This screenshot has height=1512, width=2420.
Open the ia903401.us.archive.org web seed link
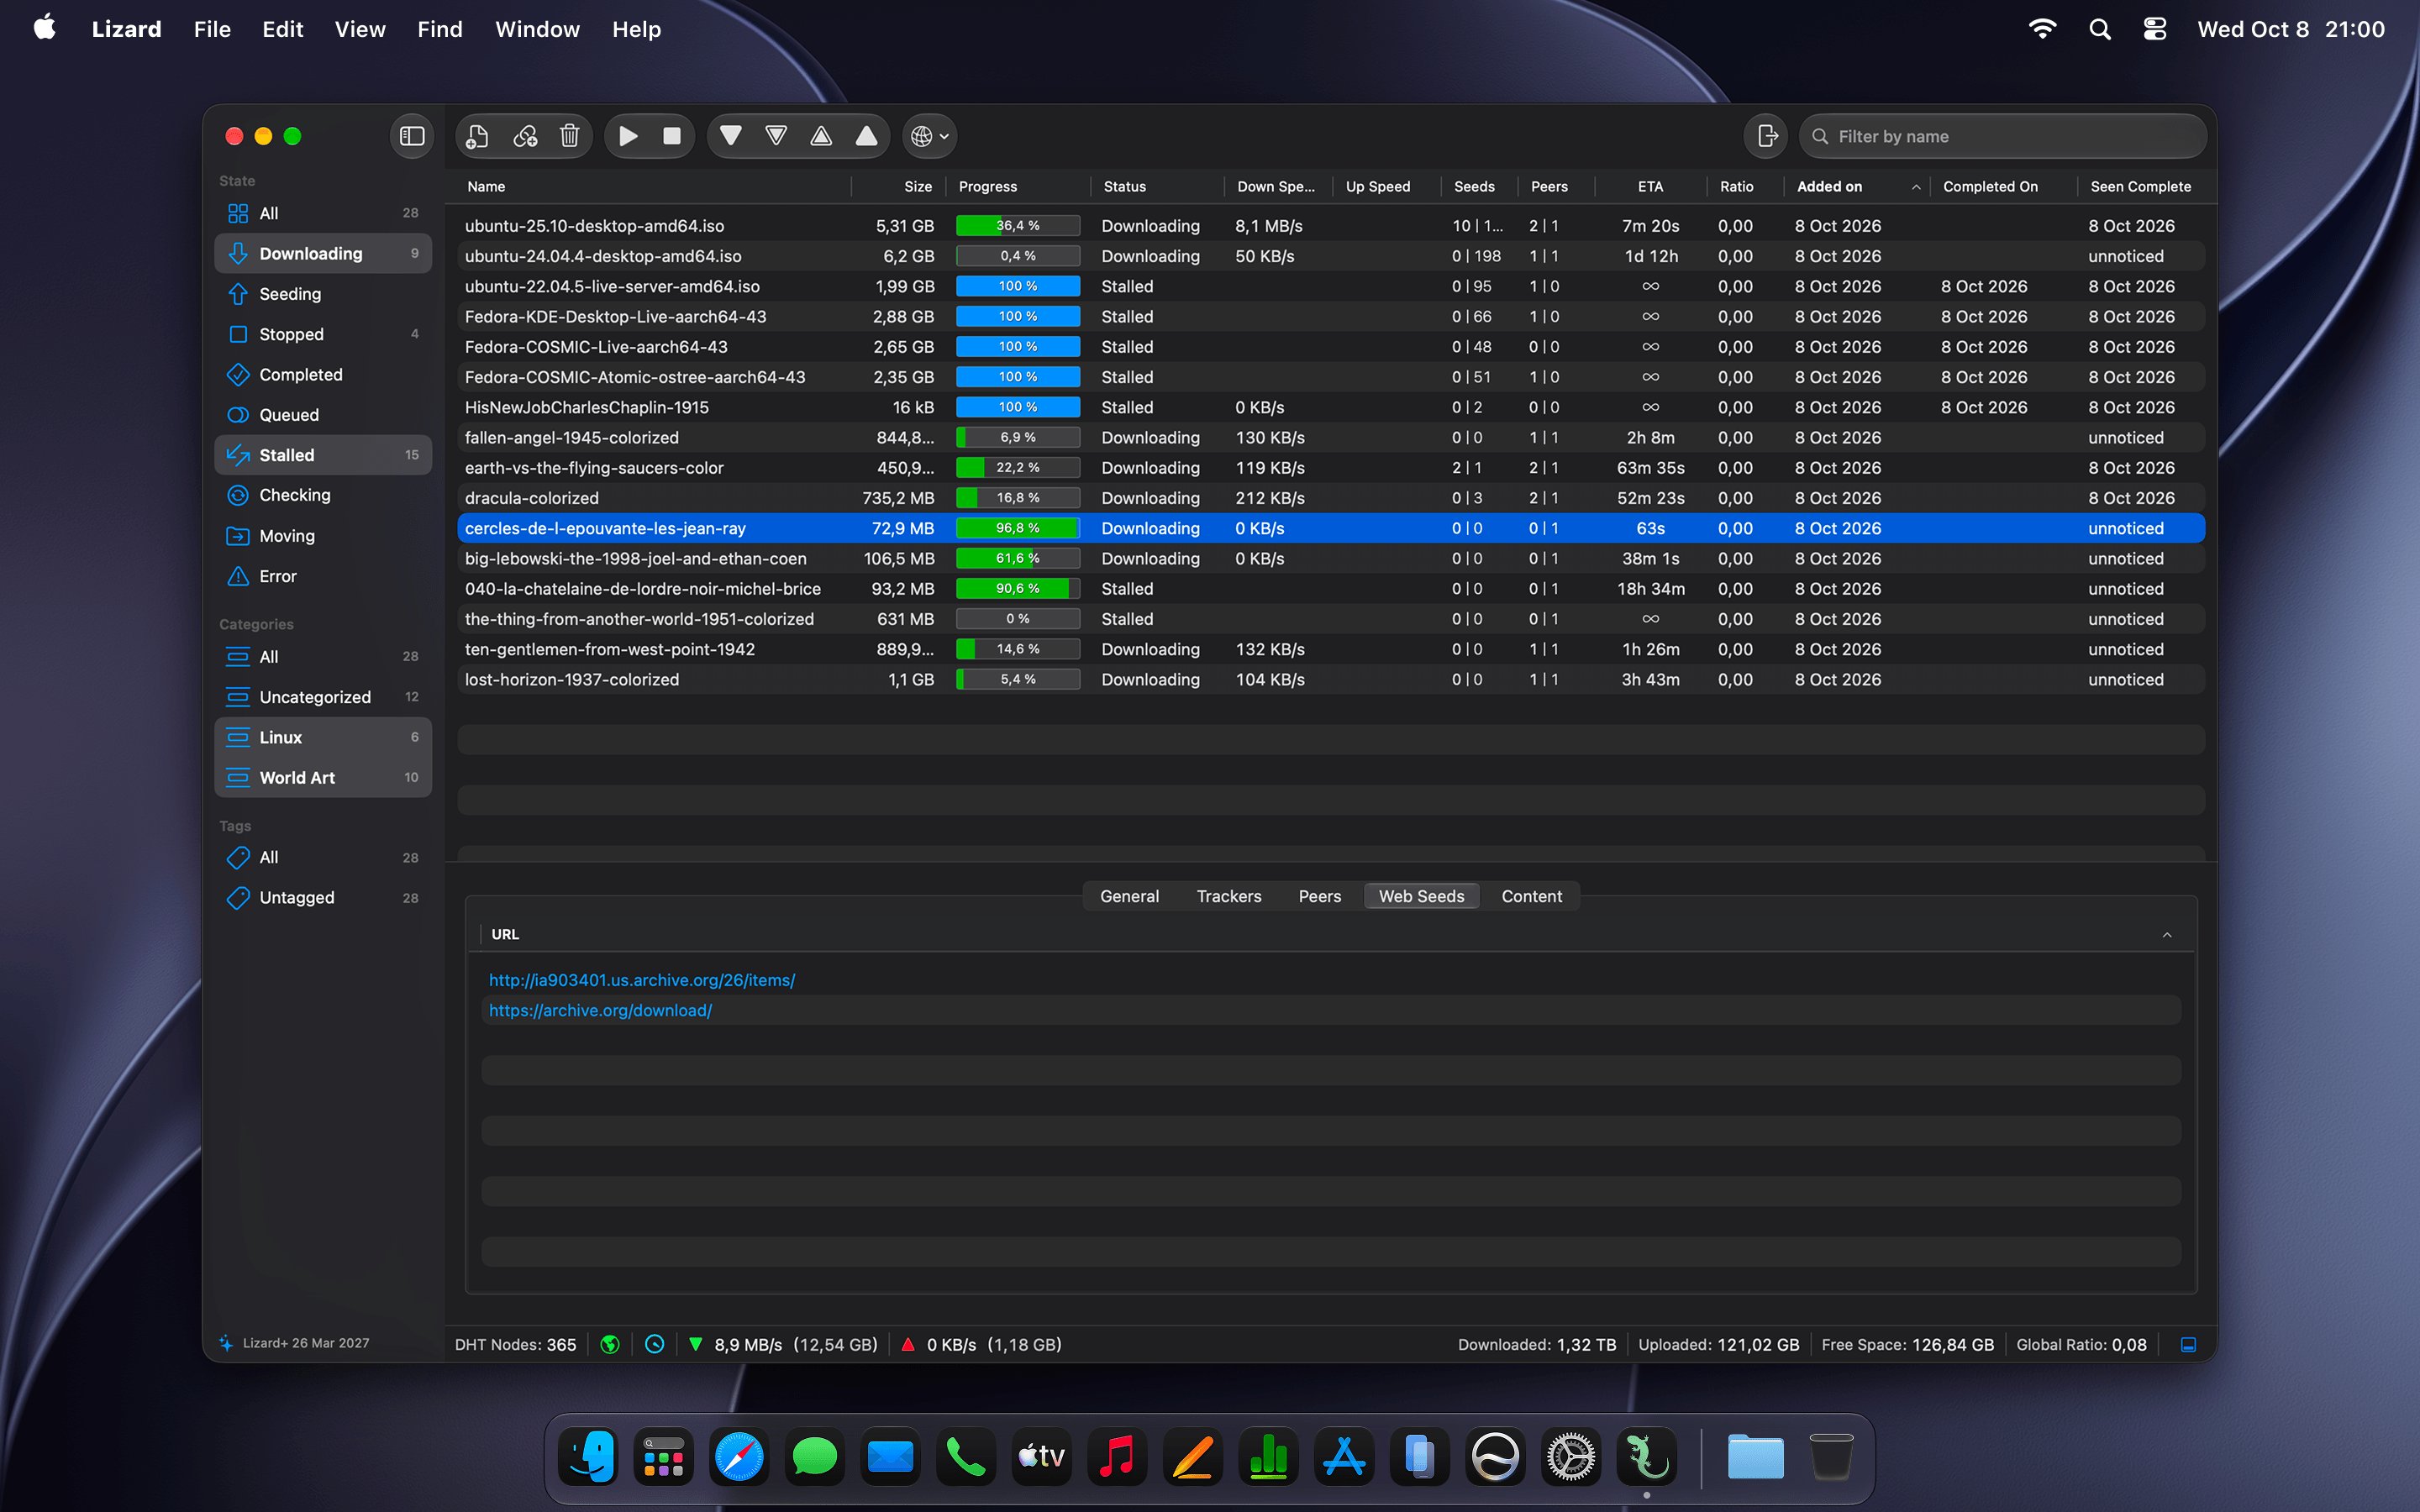(x=642, y=980)
